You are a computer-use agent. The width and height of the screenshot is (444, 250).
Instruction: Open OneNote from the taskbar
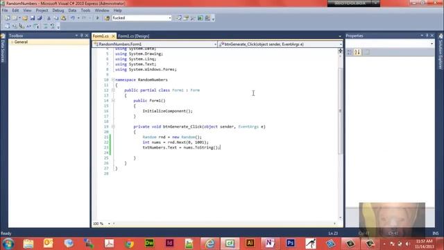click(270, 243)
